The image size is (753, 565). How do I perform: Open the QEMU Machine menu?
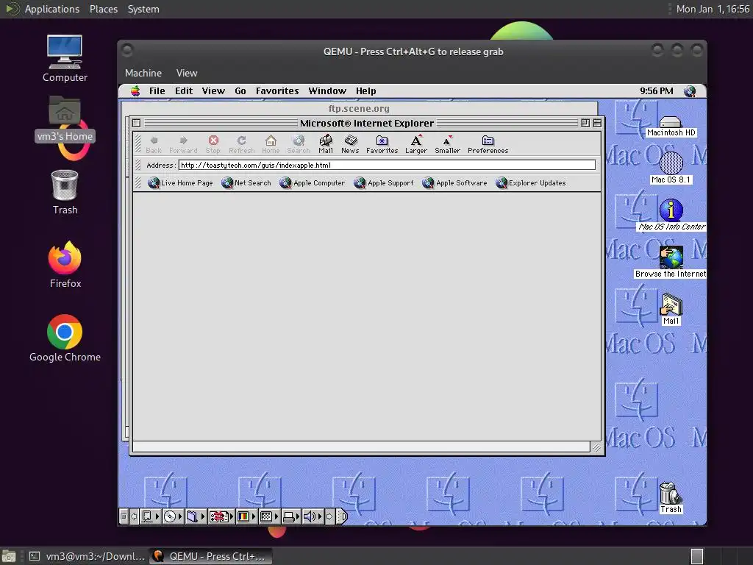[143, 73]
